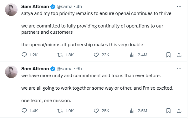
Task: Share the tweet posted 6h ago
Action: [x=179, y=111]
